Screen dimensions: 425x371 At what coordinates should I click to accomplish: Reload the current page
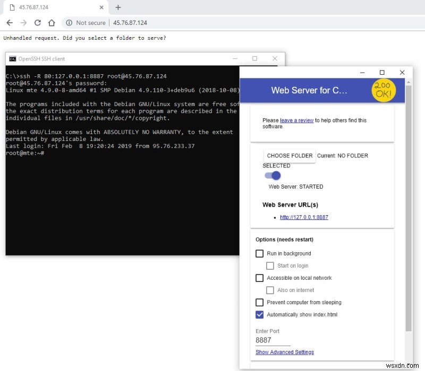pyautogui.click(x=37, y=23)
